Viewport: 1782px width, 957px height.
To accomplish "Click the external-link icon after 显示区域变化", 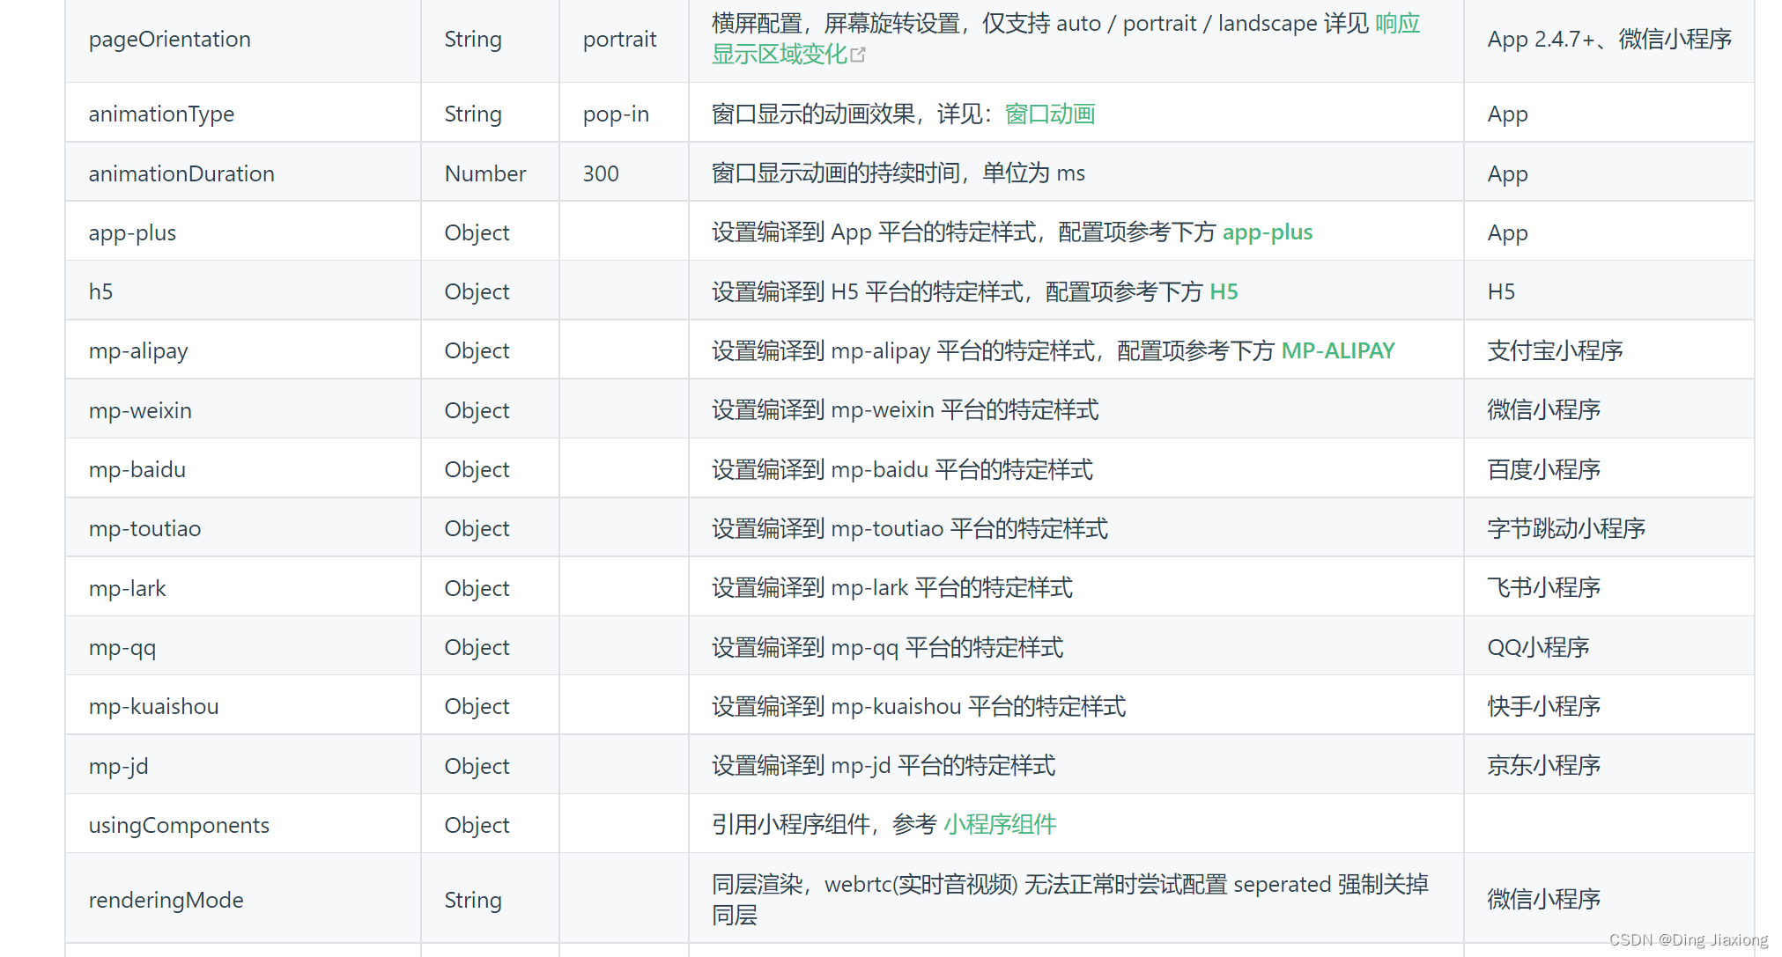I will click(858, 55).
